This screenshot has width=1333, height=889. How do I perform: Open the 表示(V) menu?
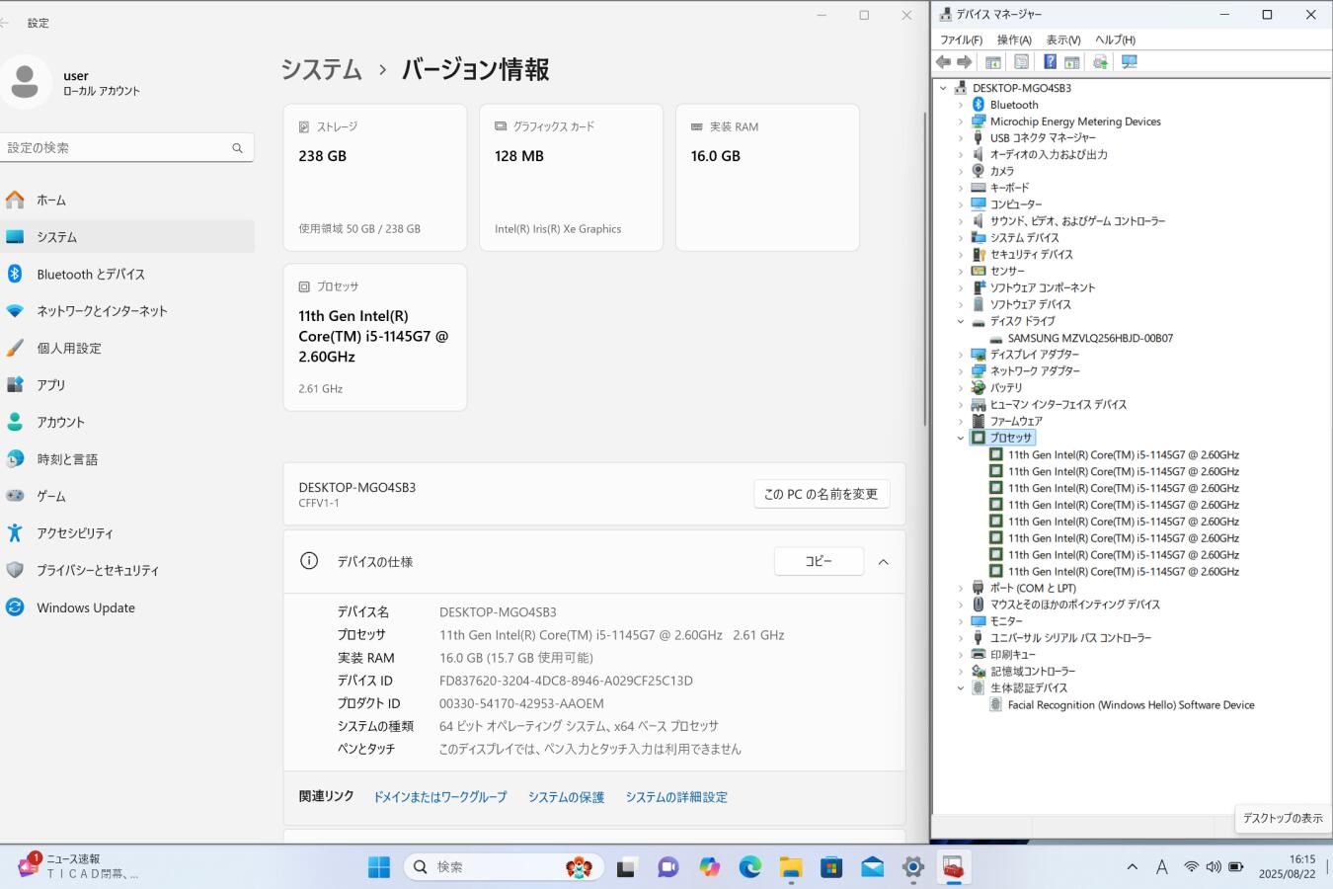[x=1062, y=40]
